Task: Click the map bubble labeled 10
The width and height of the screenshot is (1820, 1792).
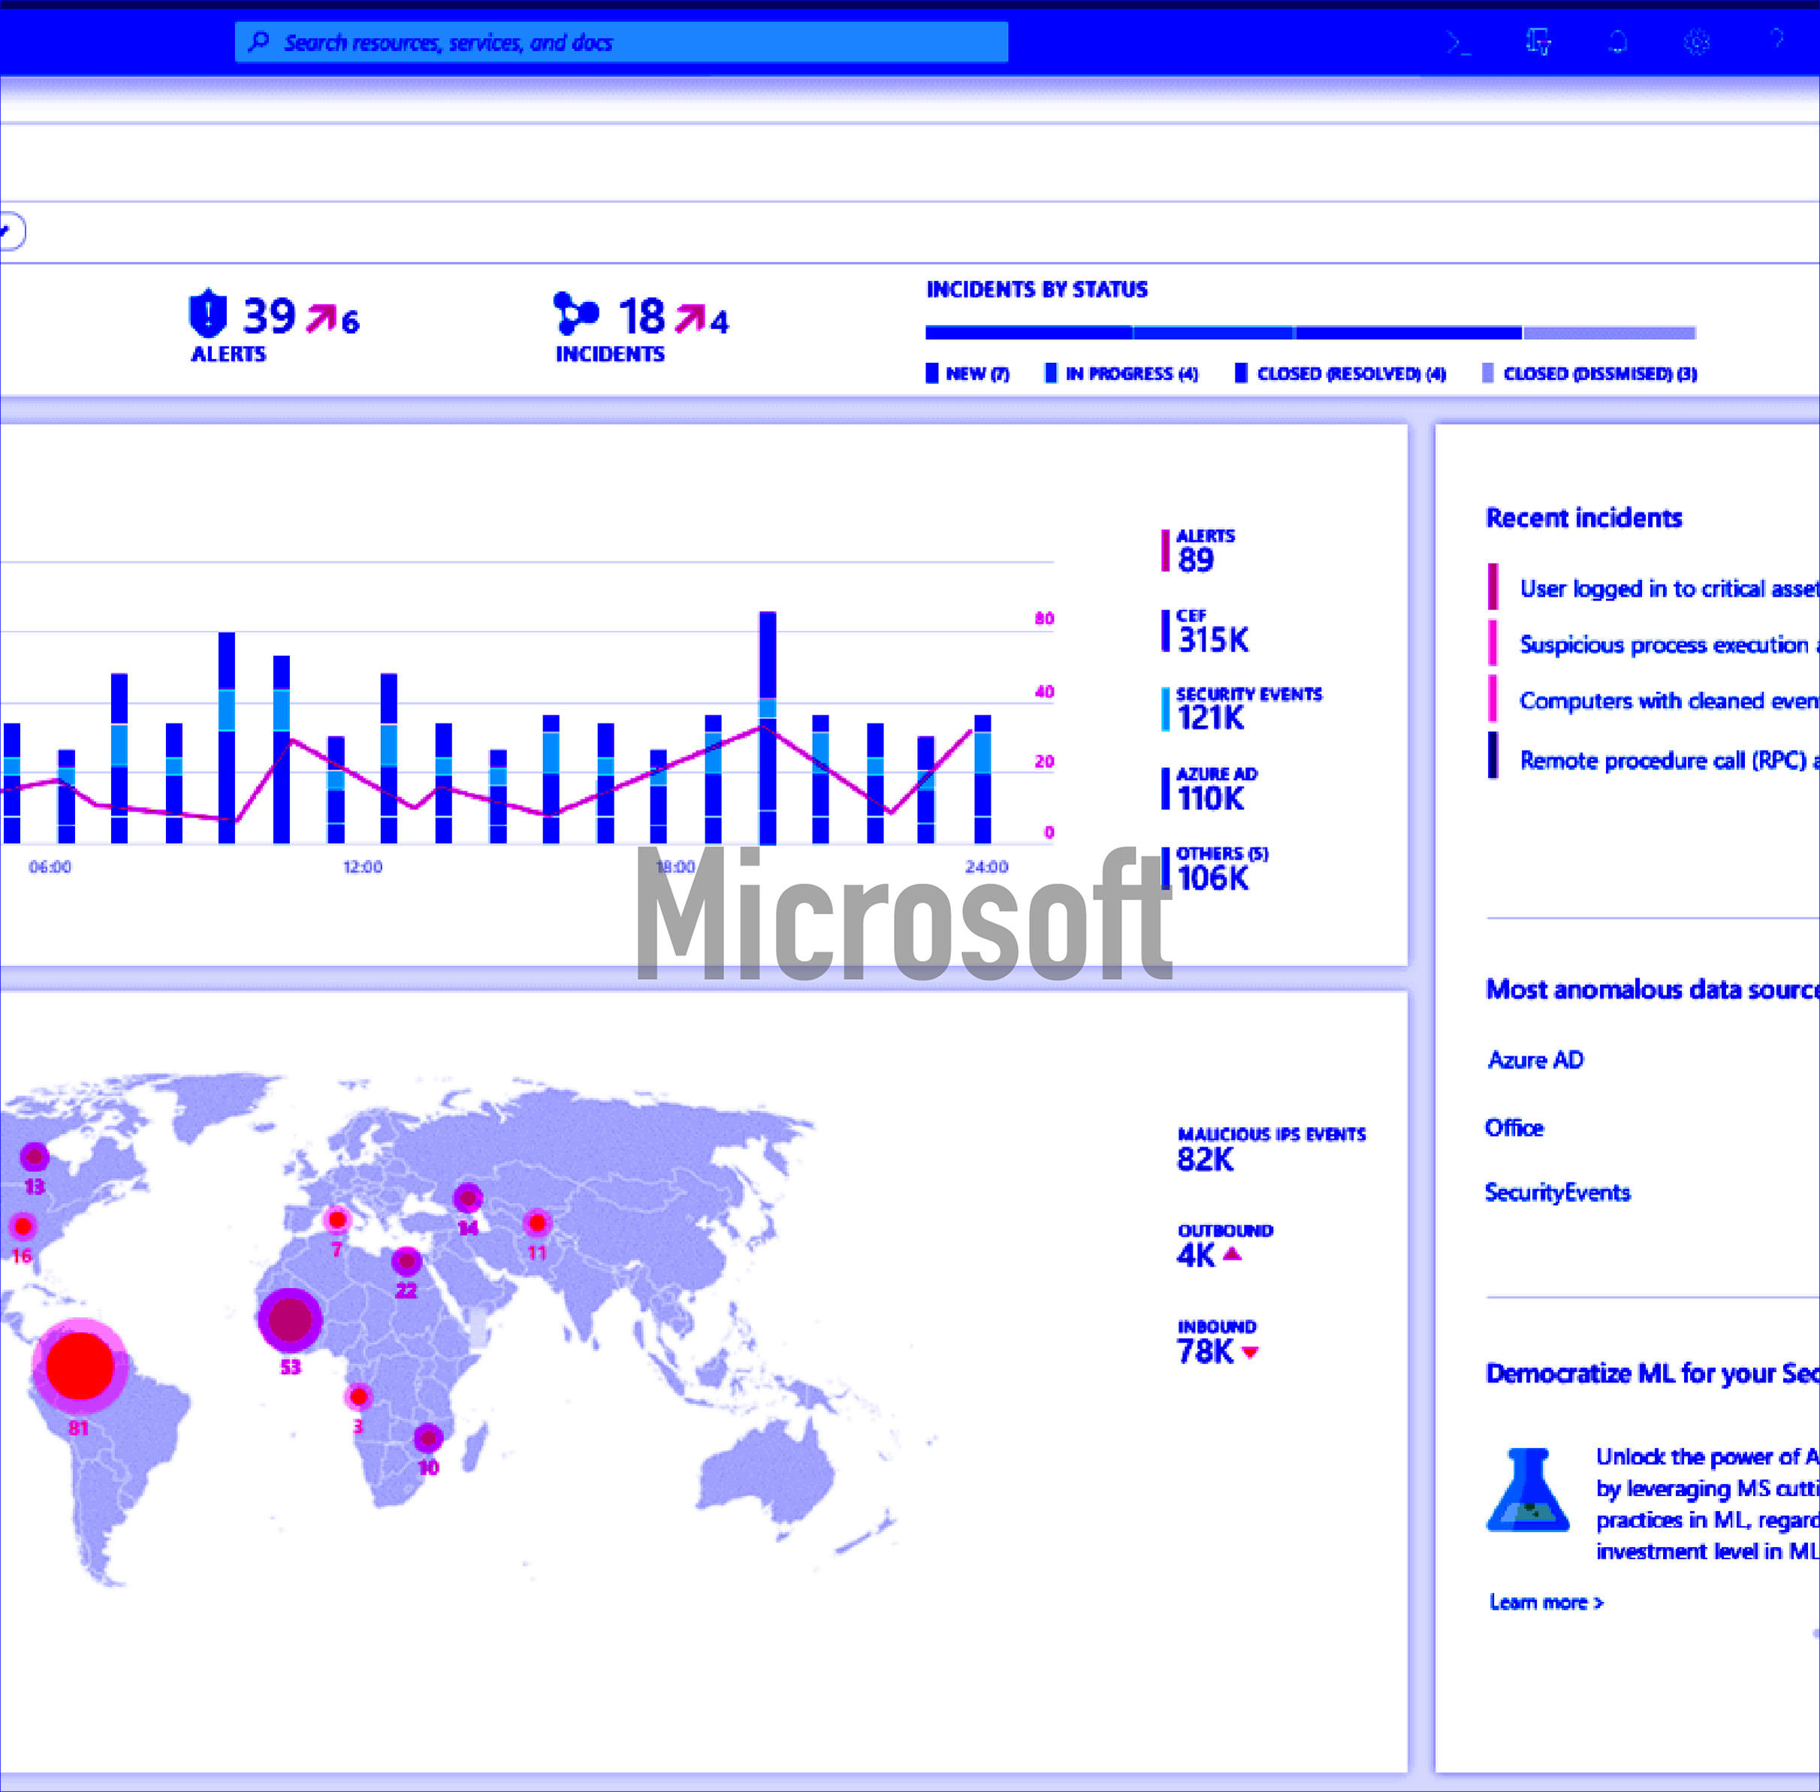Action: tap(428, 1438)
